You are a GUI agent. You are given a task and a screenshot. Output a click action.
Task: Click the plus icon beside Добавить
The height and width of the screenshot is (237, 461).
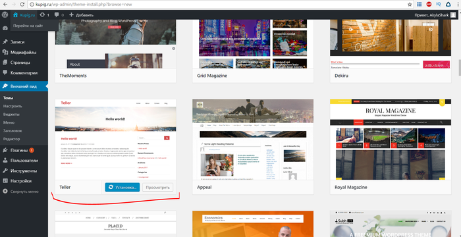pyautogui.click(x=71, y=14)
